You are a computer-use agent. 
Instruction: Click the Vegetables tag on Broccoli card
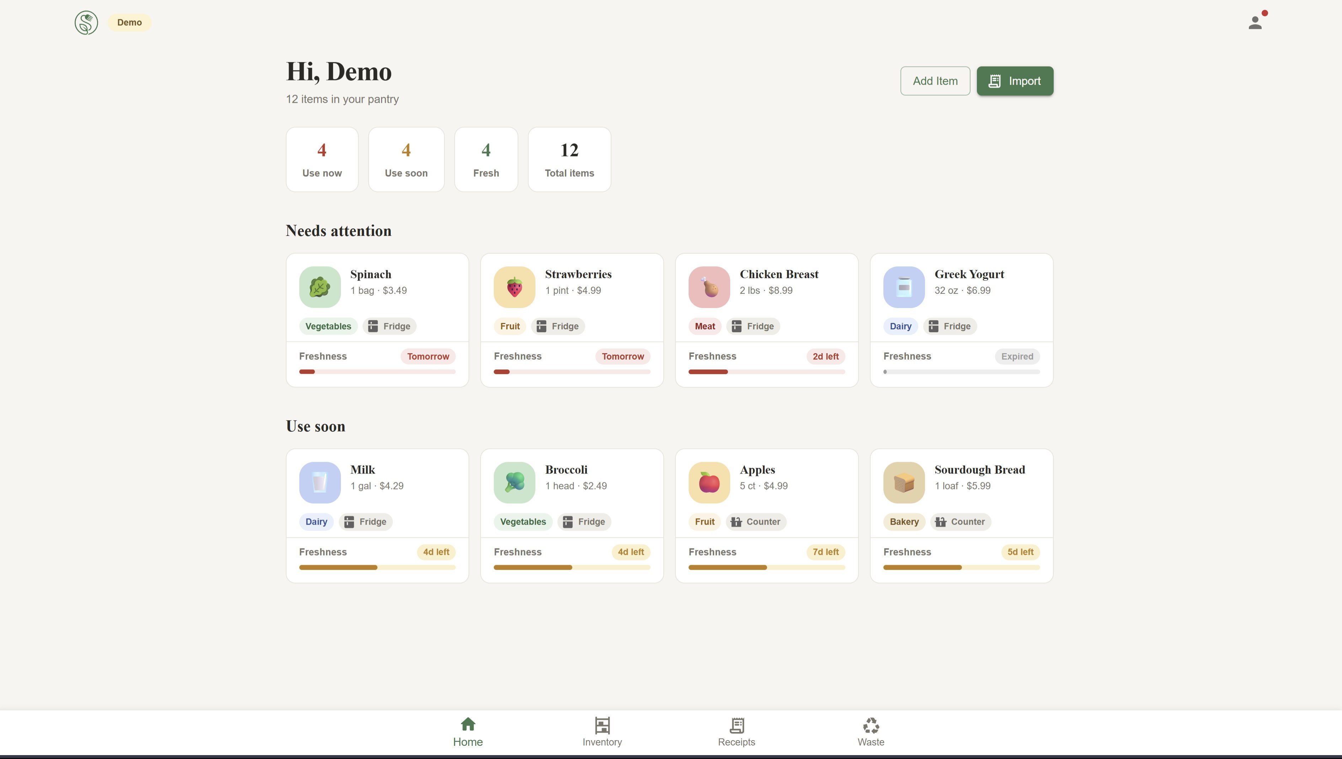[x=523, y=522]
